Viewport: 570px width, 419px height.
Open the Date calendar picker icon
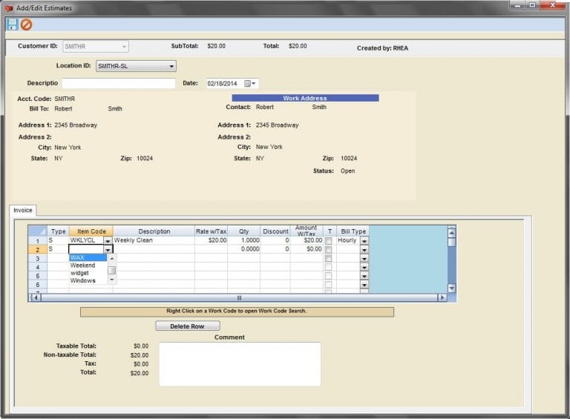pyautogui.click(x=248, y=84)
